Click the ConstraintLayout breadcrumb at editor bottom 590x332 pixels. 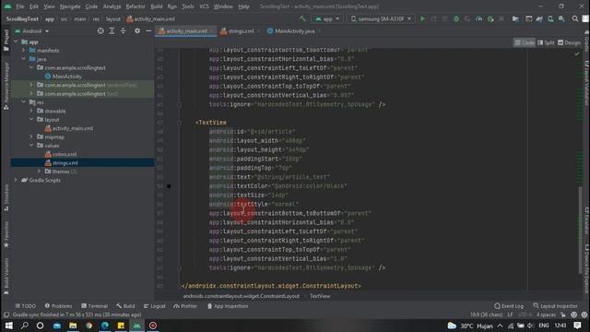[x=242, y=296]
